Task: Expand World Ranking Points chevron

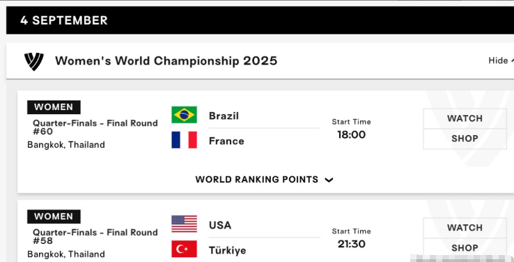Action: [329, 180]
